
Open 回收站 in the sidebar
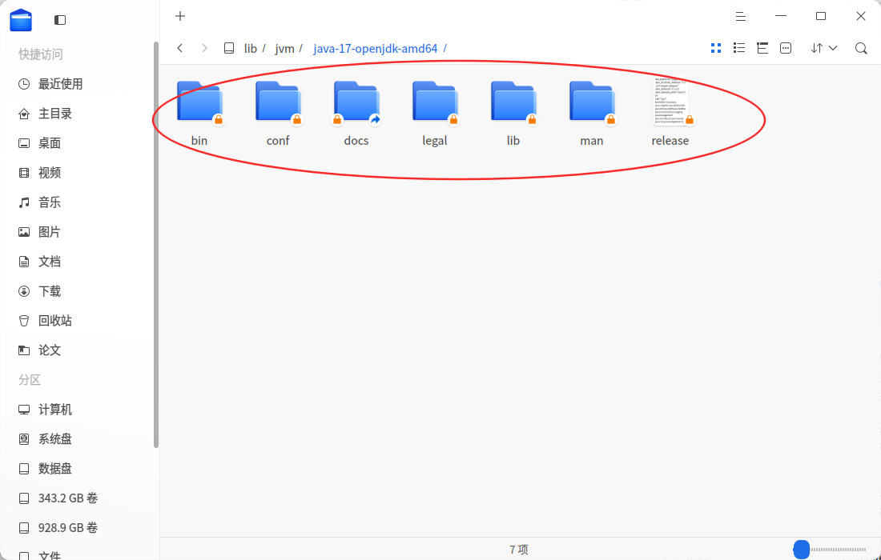(55, 321)
